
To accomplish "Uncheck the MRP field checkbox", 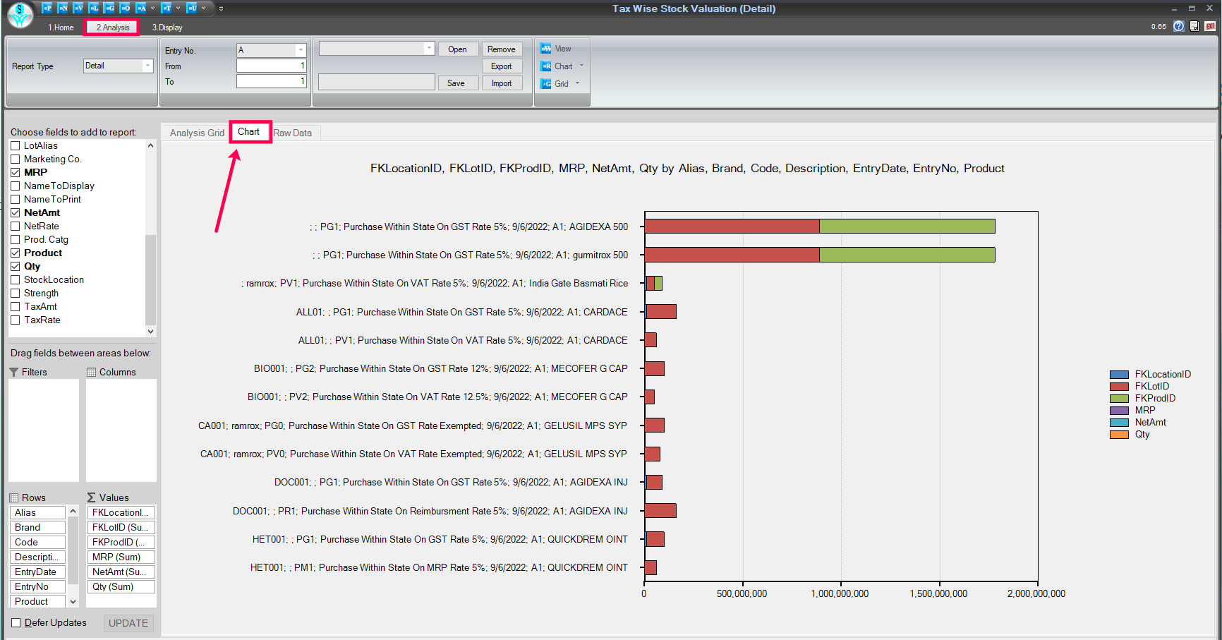I will (x=16, y=172).
